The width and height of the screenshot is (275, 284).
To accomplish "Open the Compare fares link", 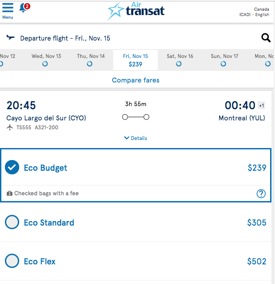I will coord(135,80).
